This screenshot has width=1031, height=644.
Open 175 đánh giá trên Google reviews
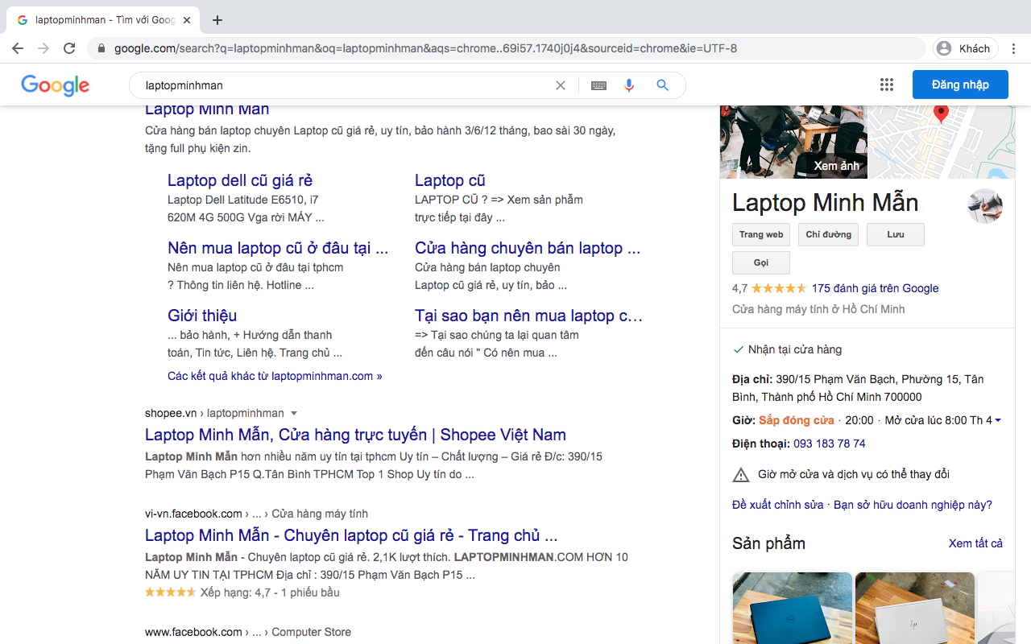tap(876, 288)
